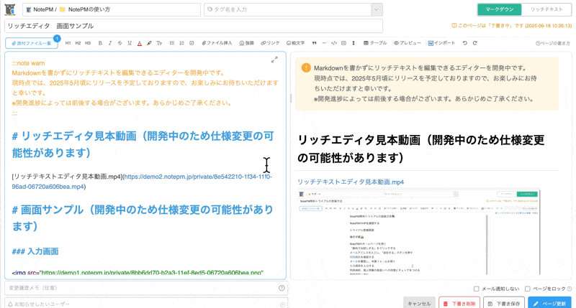
Task: Click the ':::note warn' line in editor
Action: coord(28,63)
